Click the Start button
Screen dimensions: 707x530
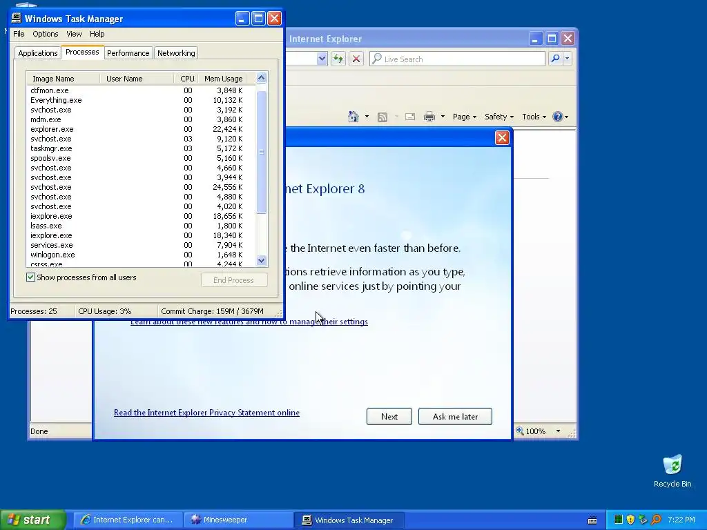[x=32, y=520]
